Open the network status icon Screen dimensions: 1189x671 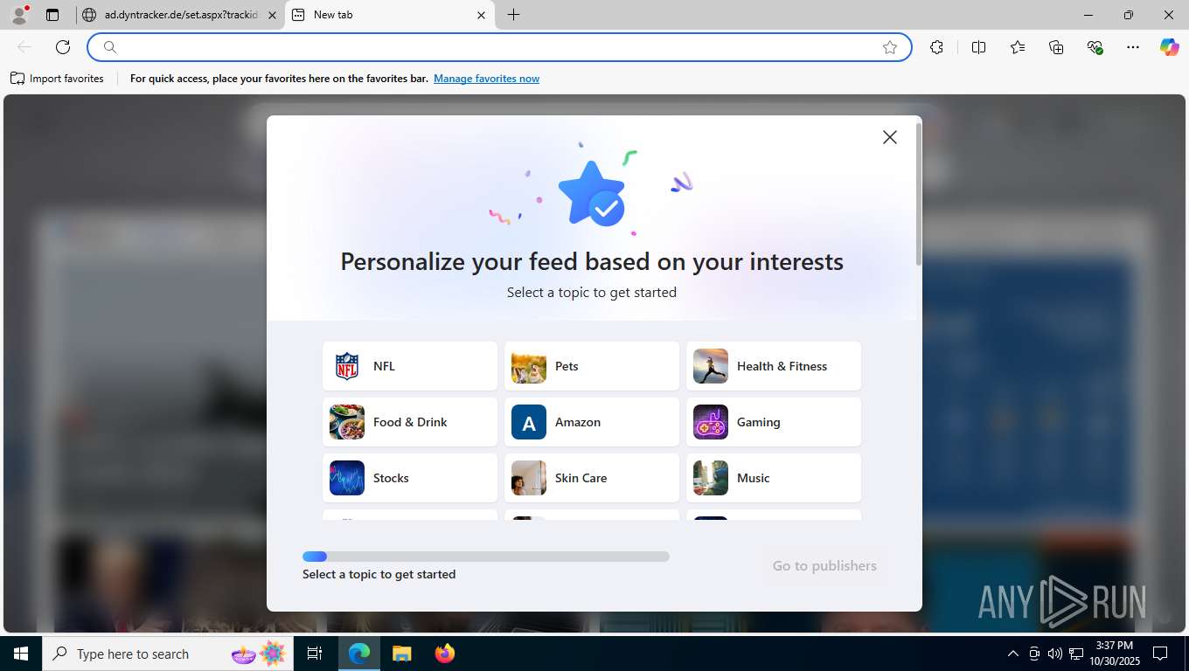[1076, 654]
